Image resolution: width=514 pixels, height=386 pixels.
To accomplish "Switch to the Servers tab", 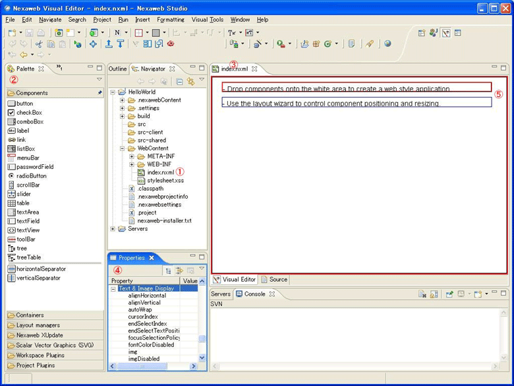I will click(x=221, y=294).
